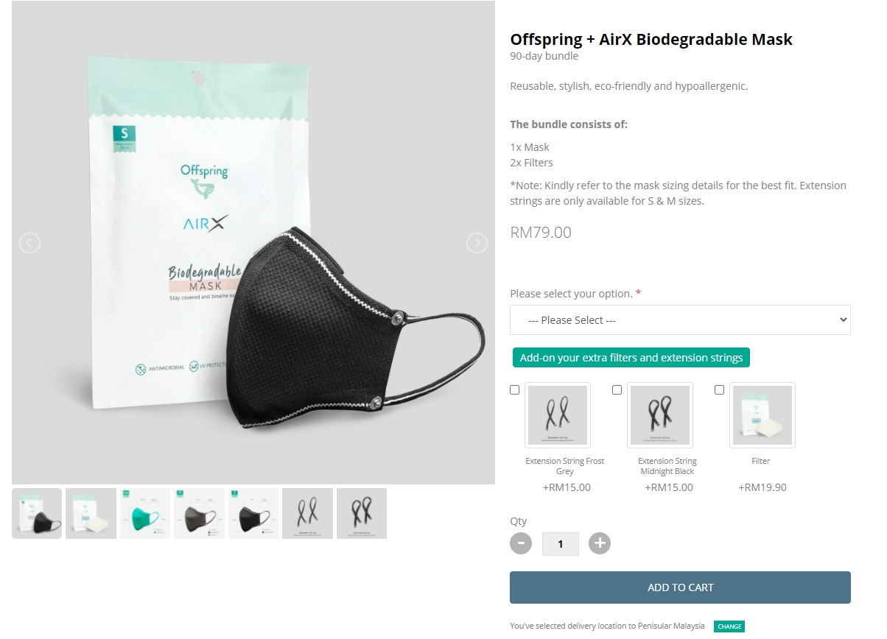Viewport: 887px width, 639px height.
Task: Open Extension String Midnight Black product image
Action: click(660, 415)
